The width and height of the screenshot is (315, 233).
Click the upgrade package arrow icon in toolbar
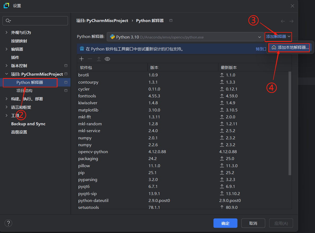[x=99, y=59]
